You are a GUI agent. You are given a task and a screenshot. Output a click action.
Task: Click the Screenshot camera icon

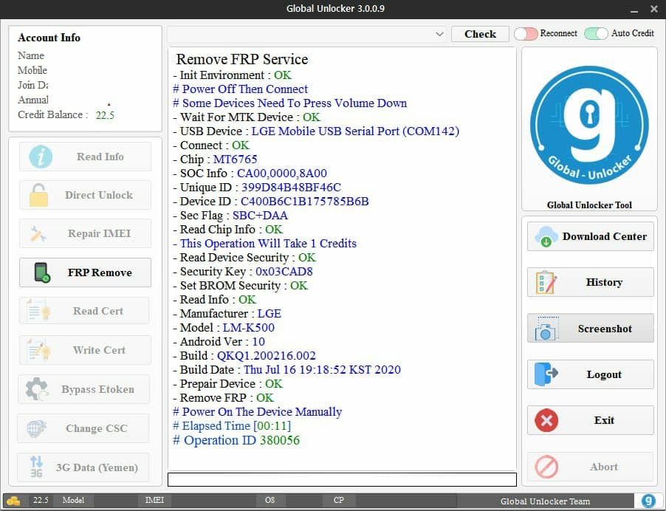coord(546,329)
